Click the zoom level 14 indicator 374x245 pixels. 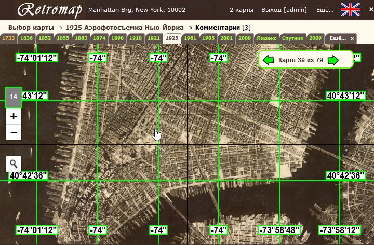coord(14,96)
